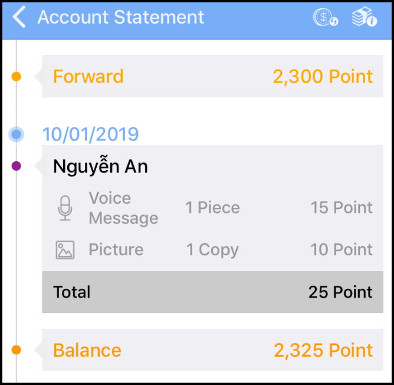
Task: Select the Picture row label
Action: click(x=116, y=250)
